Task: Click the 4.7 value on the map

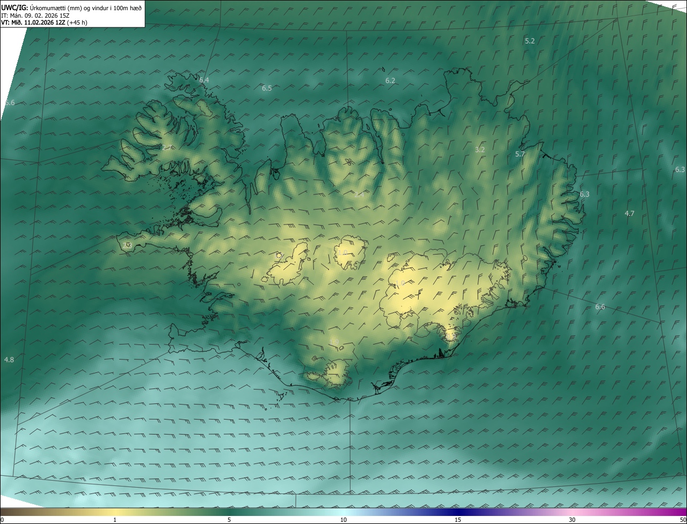Action: (x=630, y=213)
